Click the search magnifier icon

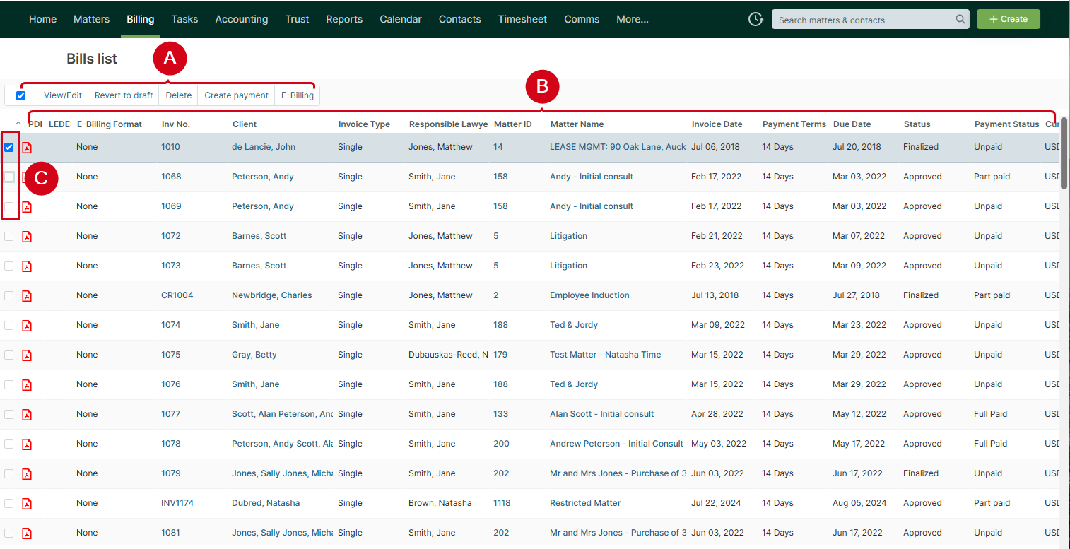pyautogui.click(x=960, y=20)
